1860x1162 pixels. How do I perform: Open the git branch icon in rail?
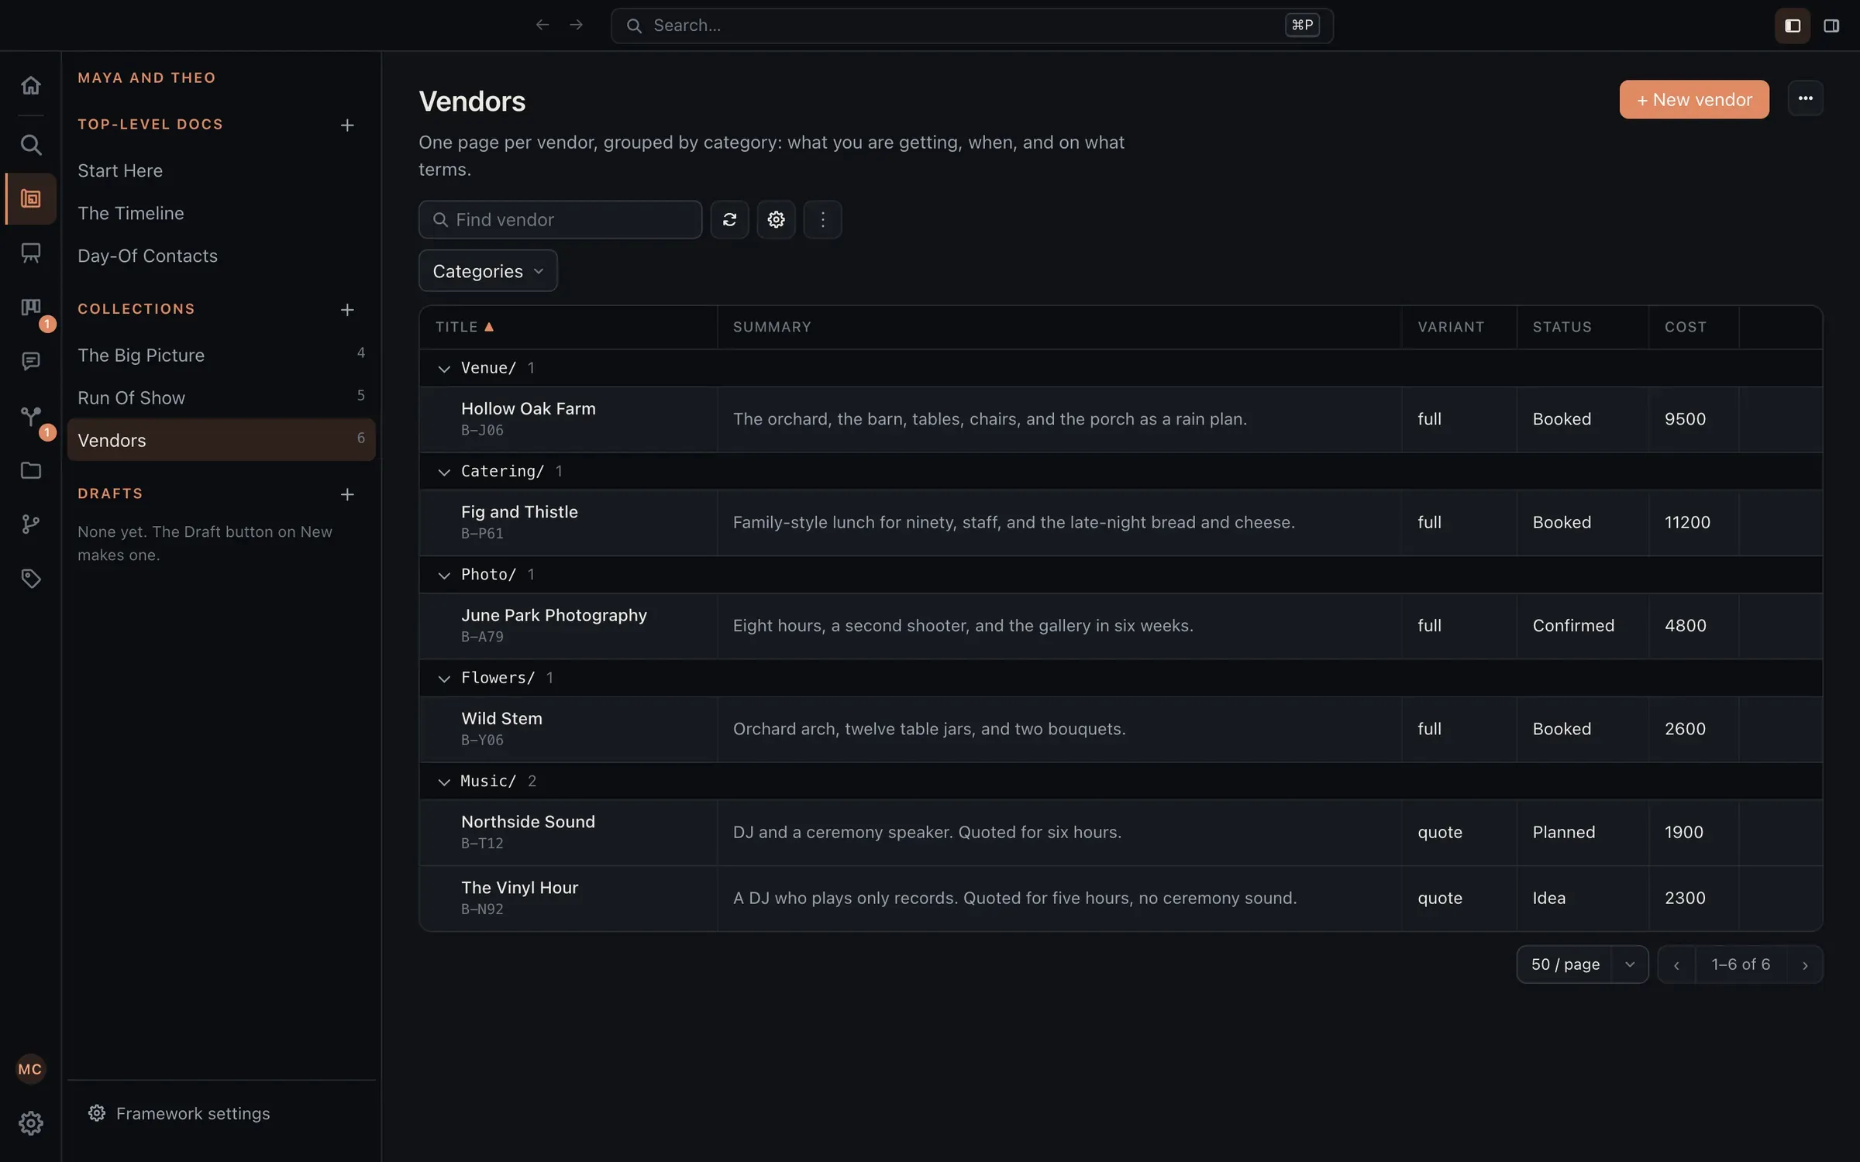point(30,524)
